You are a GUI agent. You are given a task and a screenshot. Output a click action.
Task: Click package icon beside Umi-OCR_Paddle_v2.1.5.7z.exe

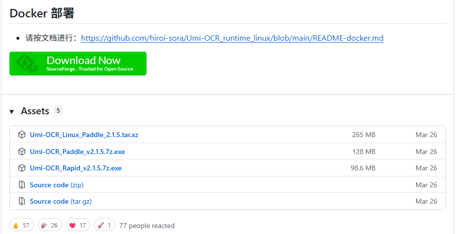coord(22,152)
